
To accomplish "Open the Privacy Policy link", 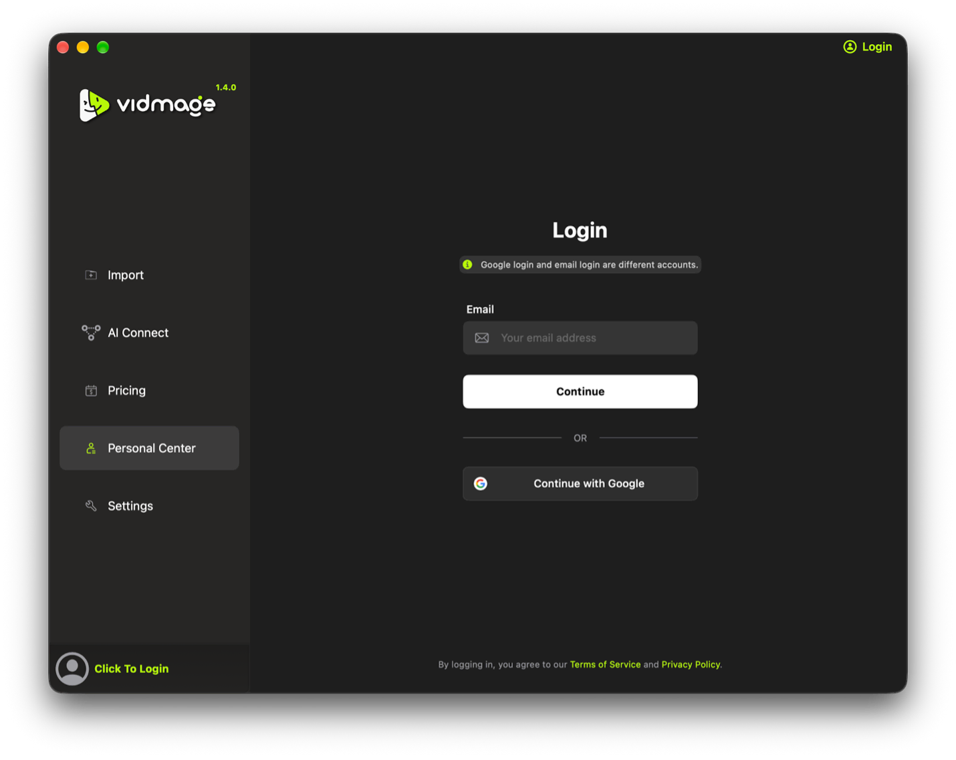I will (691, 664).
